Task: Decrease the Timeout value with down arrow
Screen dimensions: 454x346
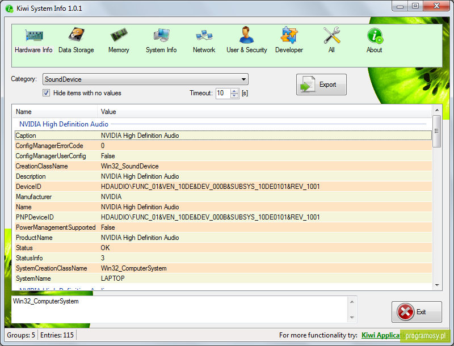Action: (x=234, y=95)
